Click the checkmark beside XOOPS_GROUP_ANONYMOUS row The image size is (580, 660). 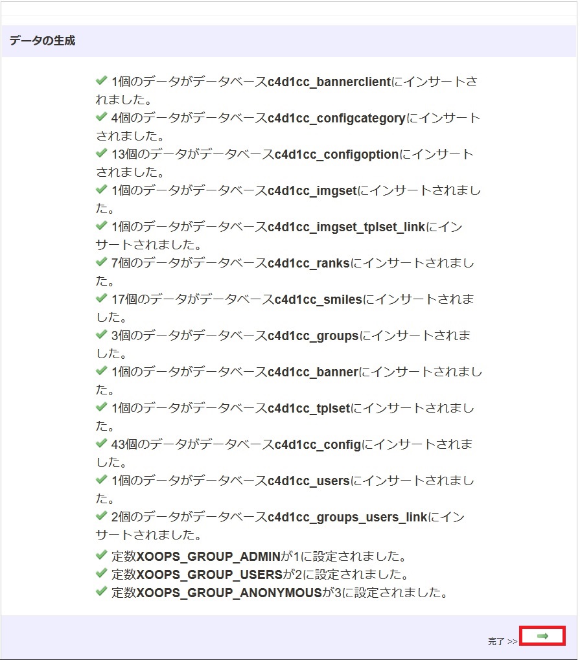tap(101, 591)
